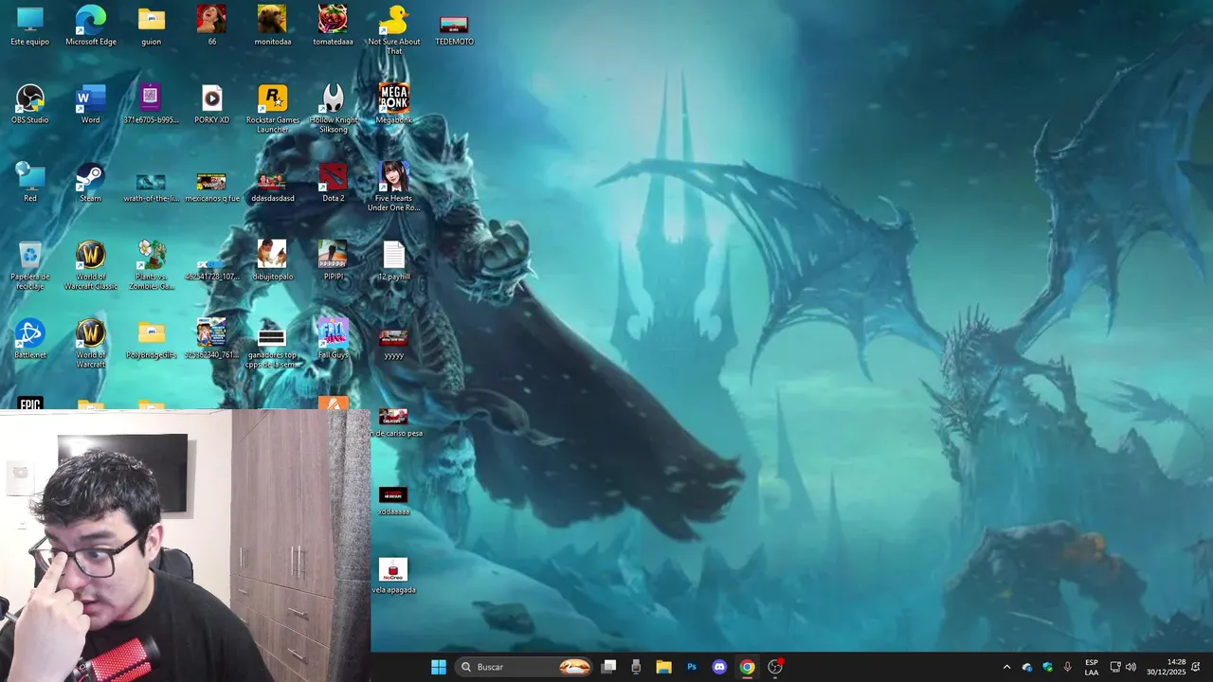Screen dimensions: 1213x682
Task: Open the World of Warcraft retail shortcut
Action: (91, 343)
